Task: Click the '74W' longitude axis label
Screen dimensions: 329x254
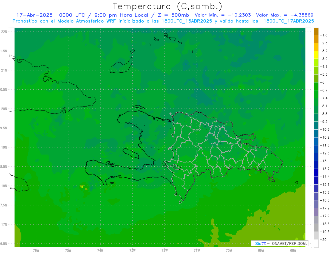Action: click(100, 250)
